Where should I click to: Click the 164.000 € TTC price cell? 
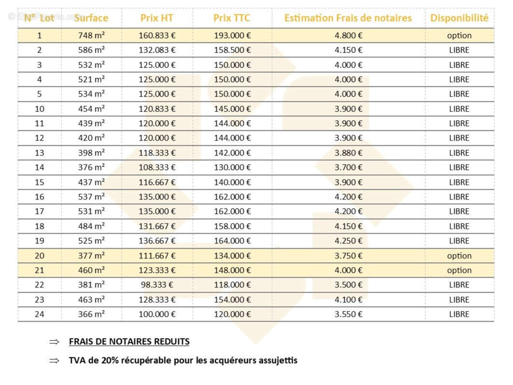coord(232,241)
